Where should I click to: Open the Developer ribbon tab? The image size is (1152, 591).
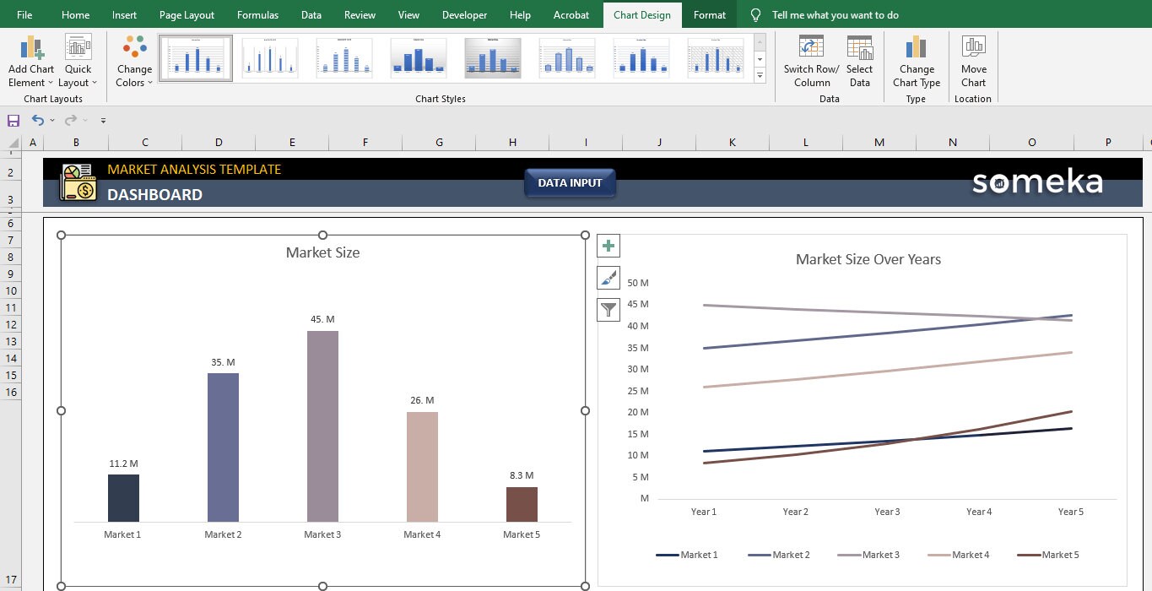click(463, 14)
